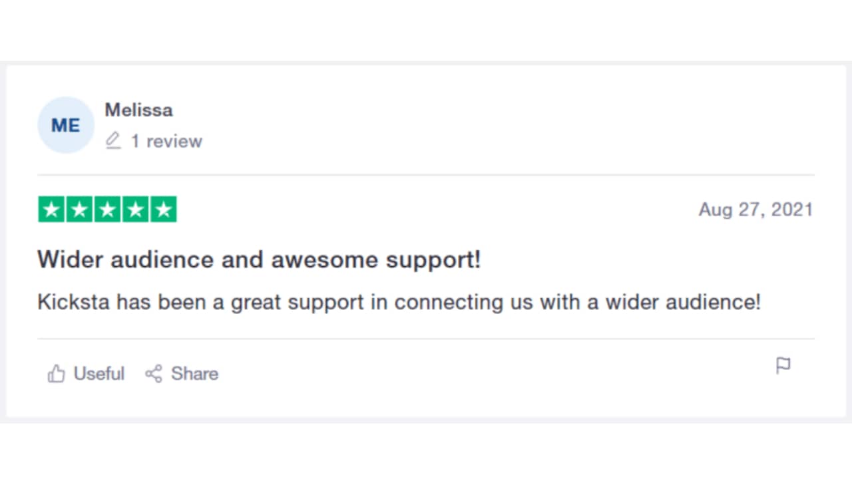Flag this review using the flag icon
This screenshot has width=852, height=479.
[x=783, y=365]
